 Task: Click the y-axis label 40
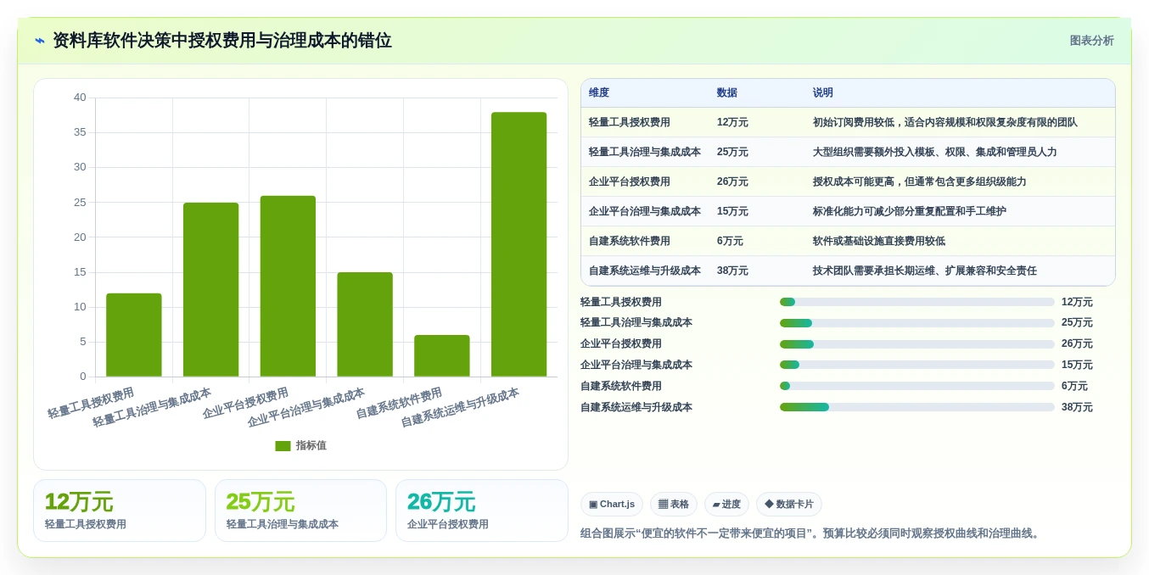point(80,98)
